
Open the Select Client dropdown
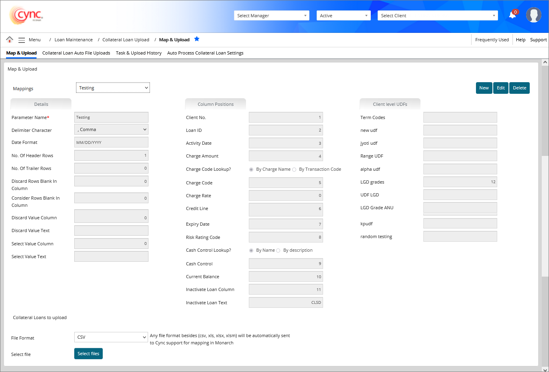click(x=437, y=16)
